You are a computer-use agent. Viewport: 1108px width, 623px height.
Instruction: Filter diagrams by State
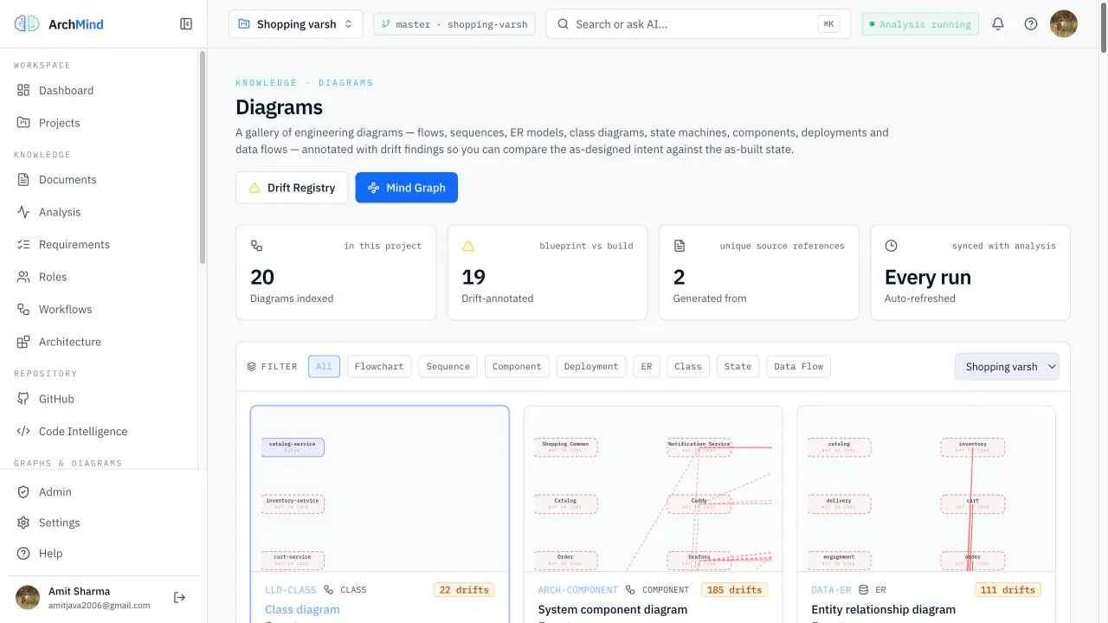click(x=738, y=366)
